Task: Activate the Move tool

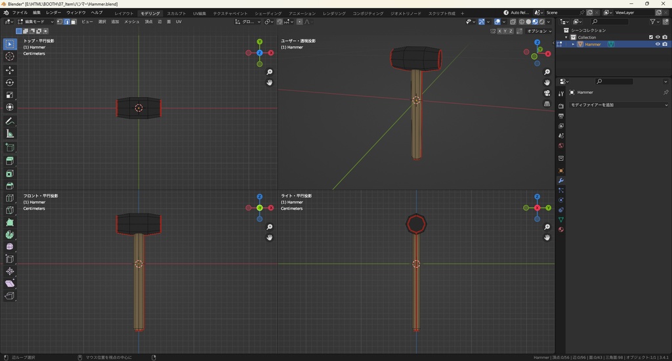Action: tap(10, 70)
